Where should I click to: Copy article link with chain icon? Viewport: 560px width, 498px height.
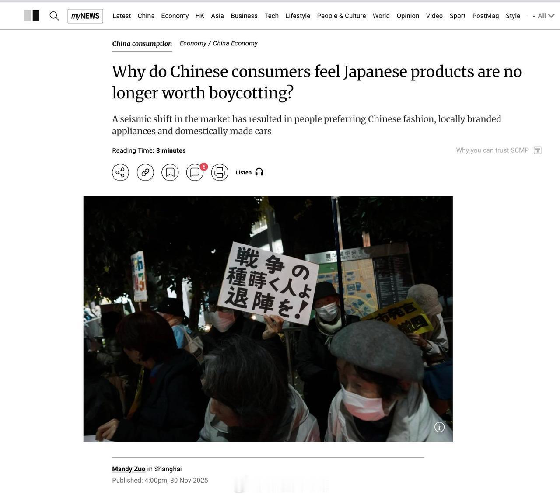click(x=145, y=172)
